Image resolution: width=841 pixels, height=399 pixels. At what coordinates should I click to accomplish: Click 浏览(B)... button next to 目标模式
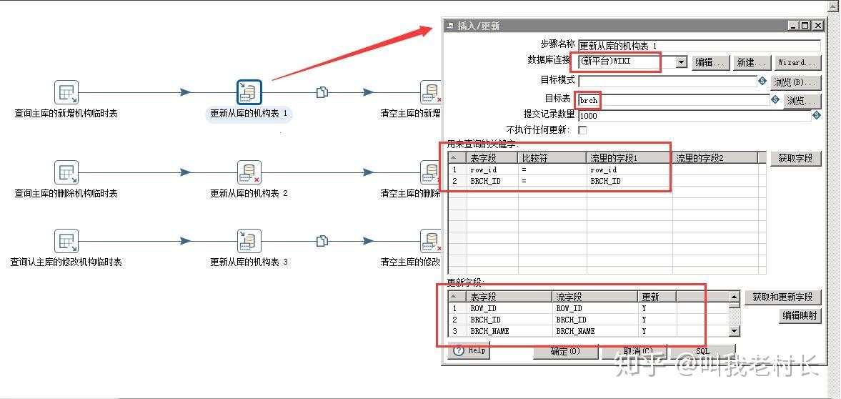click(796, 82)
